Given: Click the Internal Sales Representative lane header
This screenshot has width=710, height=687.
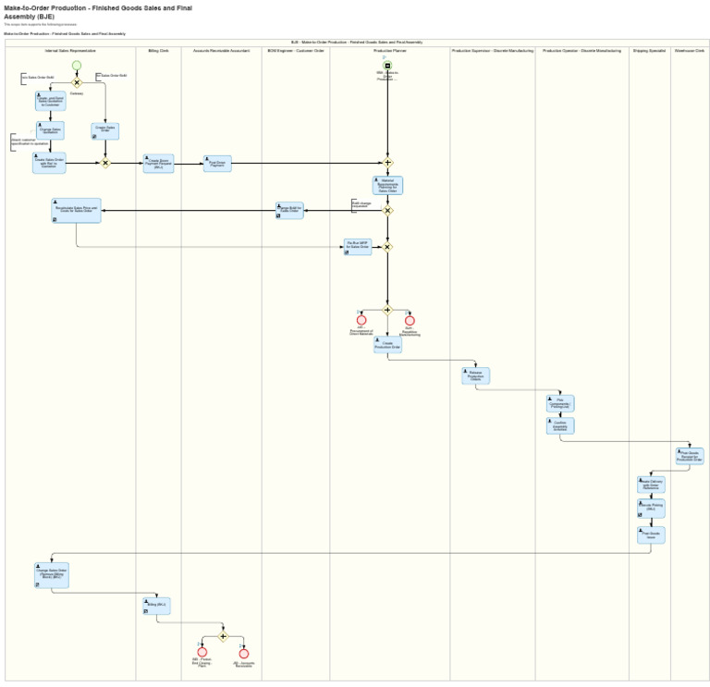Looking at the screenshot, I should pos(70,51).
